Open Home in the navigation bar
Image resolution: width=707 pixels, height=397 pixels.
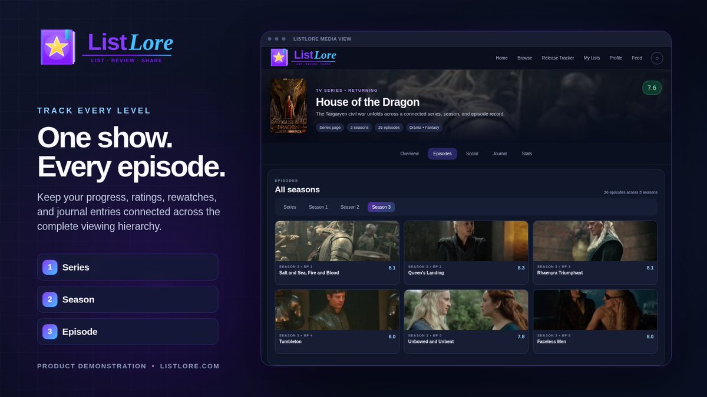coord(501,58)
